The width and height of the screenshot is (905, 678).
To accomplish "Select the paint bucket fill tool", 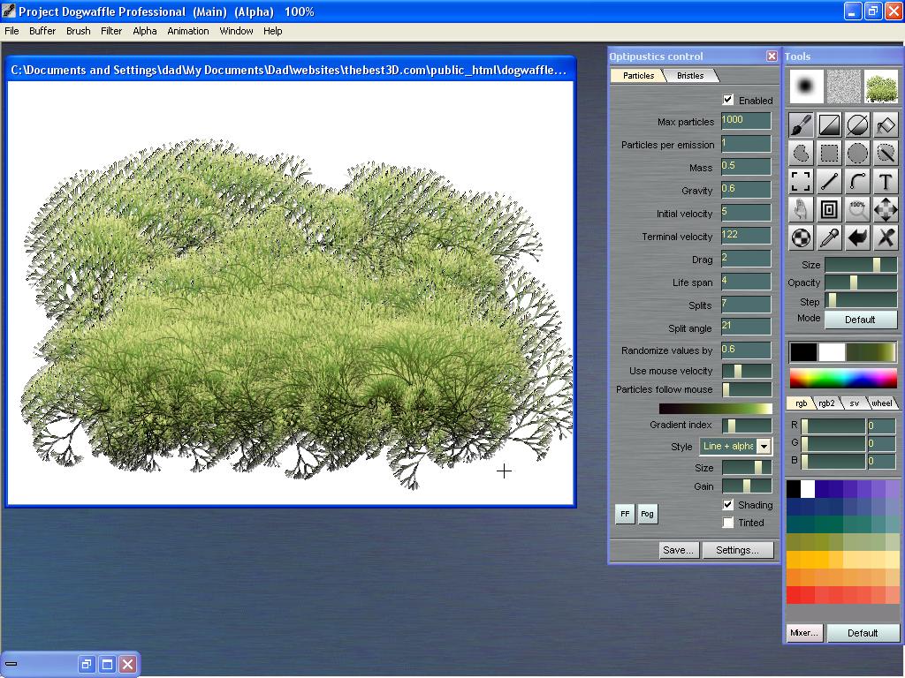I will pos(886,125).
